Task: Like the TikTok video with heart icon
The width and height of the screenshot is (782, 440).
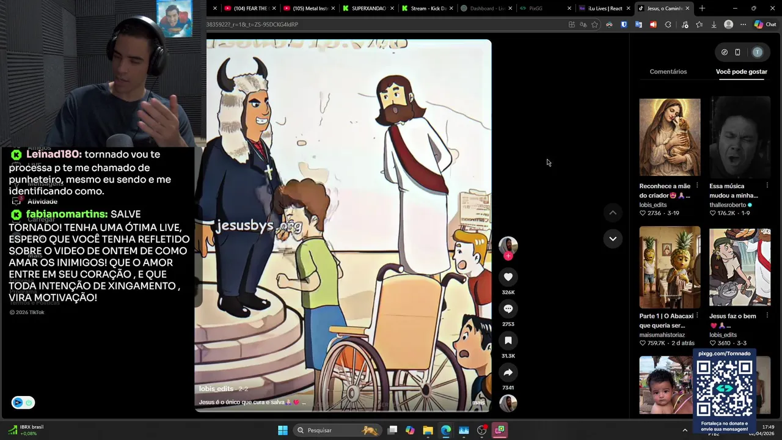Action: (508, 277)
